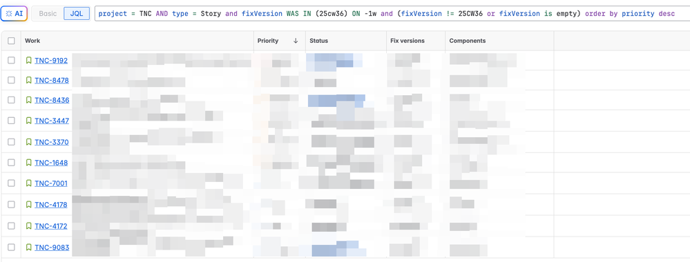
Task: Sort by the Priority column header
Action: click(268, 41)
